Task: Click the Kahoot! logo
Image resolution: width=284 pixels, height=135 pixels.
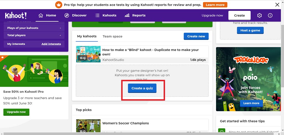Action: (16, 16)
